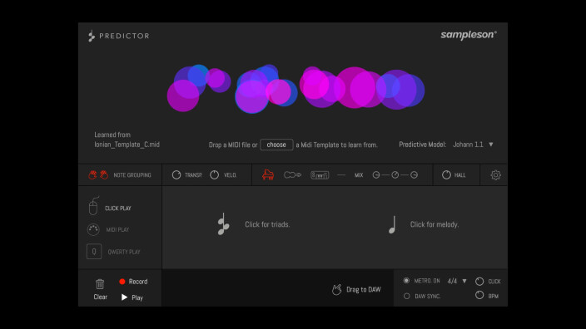586x329 pixels.
Task: Switch to Click Play mode
Action: 110,206
